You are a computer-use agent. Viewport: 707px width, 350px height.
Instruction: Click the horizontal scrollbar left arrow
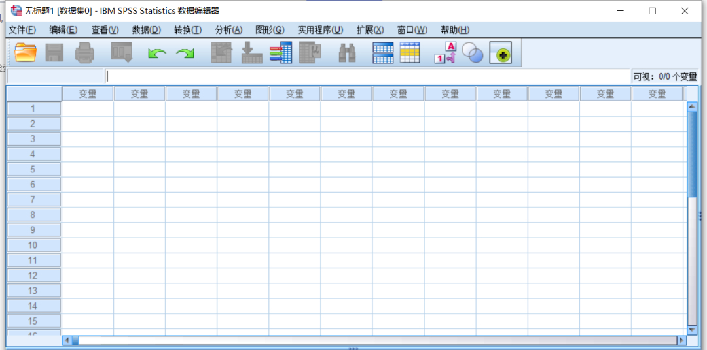tap(67, 340)
